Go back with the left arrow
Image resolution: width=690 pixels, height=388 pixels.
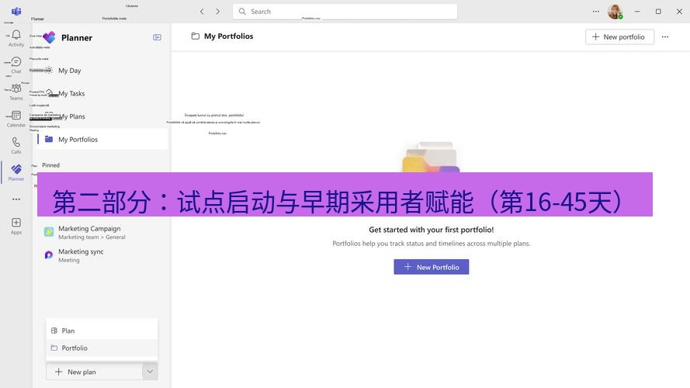pyautogui.click(x=202, y=12)
